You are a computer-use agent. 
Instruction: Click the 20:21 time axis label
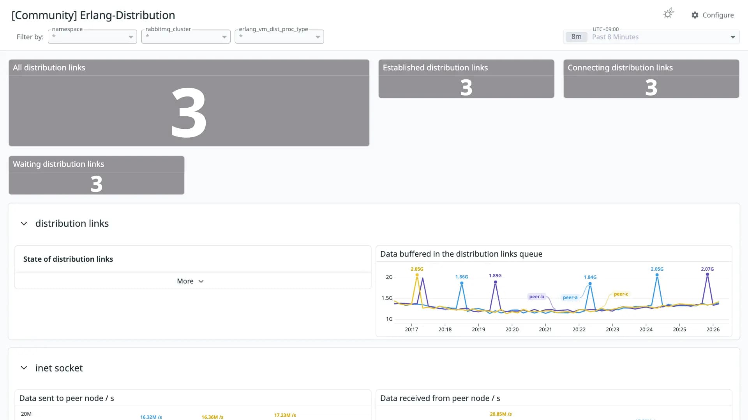(545, 329)
